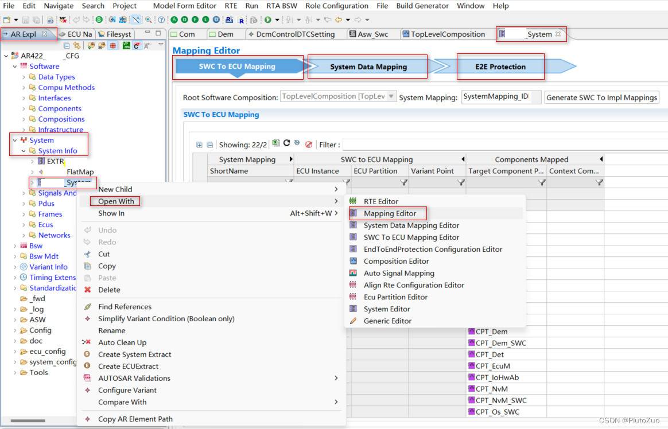This screenshot has height=429, width=668.
Task: Click the collapse all icon in AR Explorer toolbar
Action: pyautogui.click(x=67, y=45)
